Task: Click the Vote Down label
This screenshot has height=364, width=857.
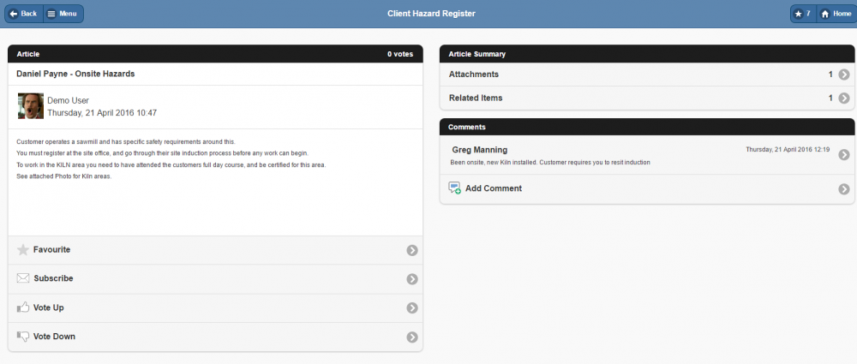Action: coord(54,337)
